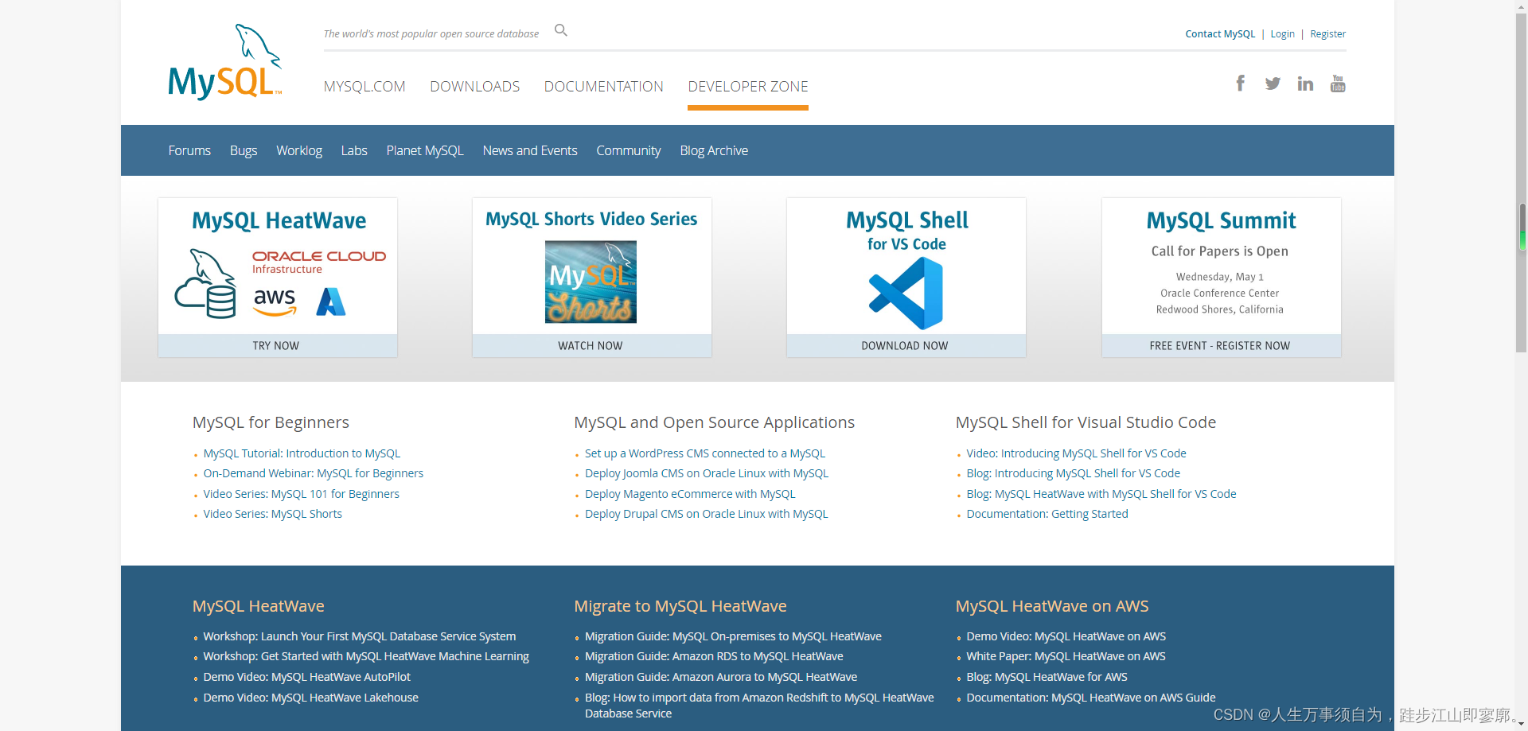Open White Paper: MySQL HeatWave on AWS
The width and height of the screenshot is (1528, 731).
tap(1066, 656)
